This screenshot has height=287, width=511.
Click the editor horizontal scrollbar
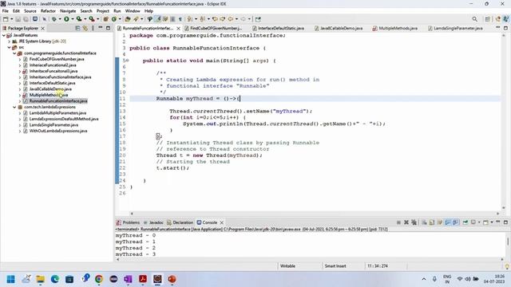point(315,214)
